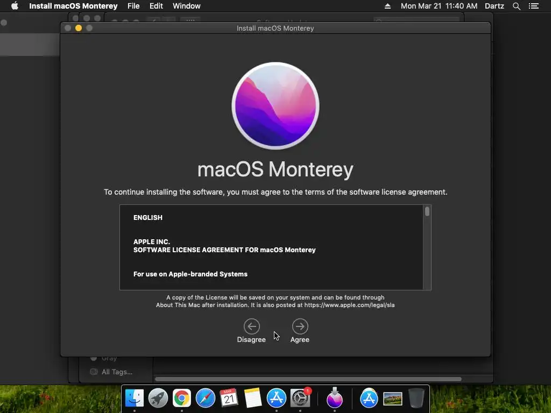The height and width of the screenshot is (413, 551).
Task: Open the Edit menu
Action: 156,6
